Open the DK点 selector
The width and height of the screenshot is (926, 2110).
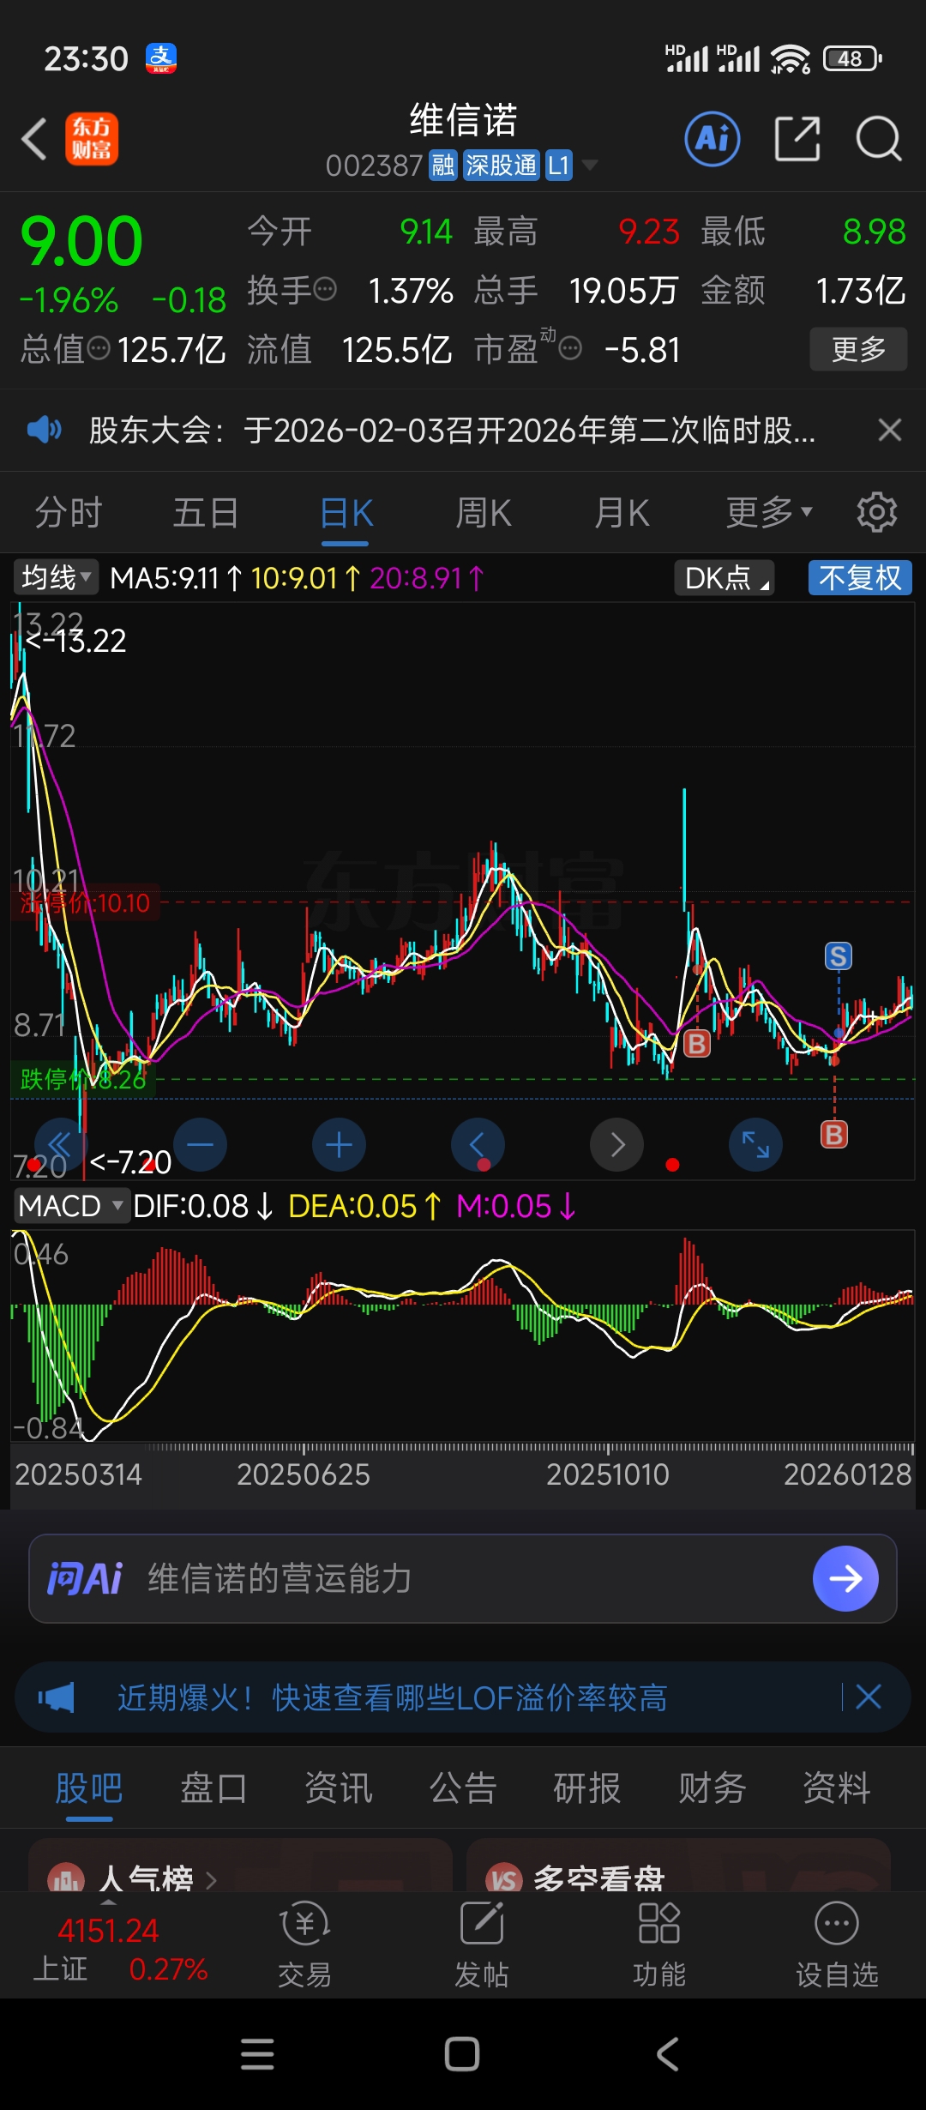coord(725,577)
